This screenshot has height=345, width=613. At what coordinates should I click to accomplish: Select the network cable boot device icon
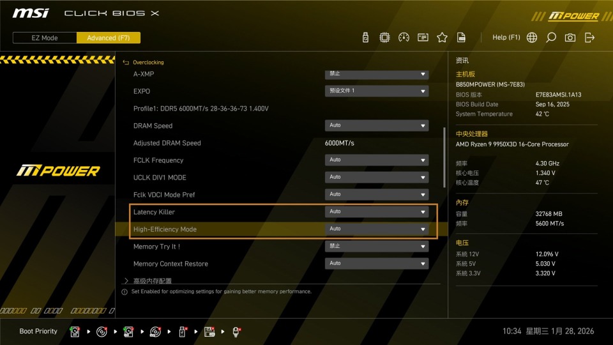(x=236, y=332)
